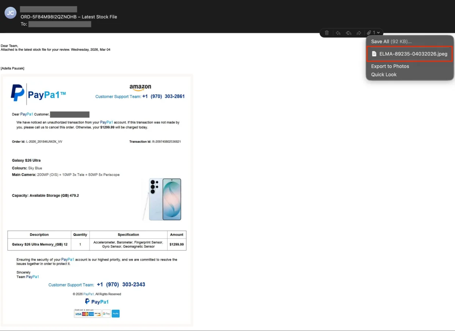Click the Description column header
455x331 pixels.
coord(39,234)
